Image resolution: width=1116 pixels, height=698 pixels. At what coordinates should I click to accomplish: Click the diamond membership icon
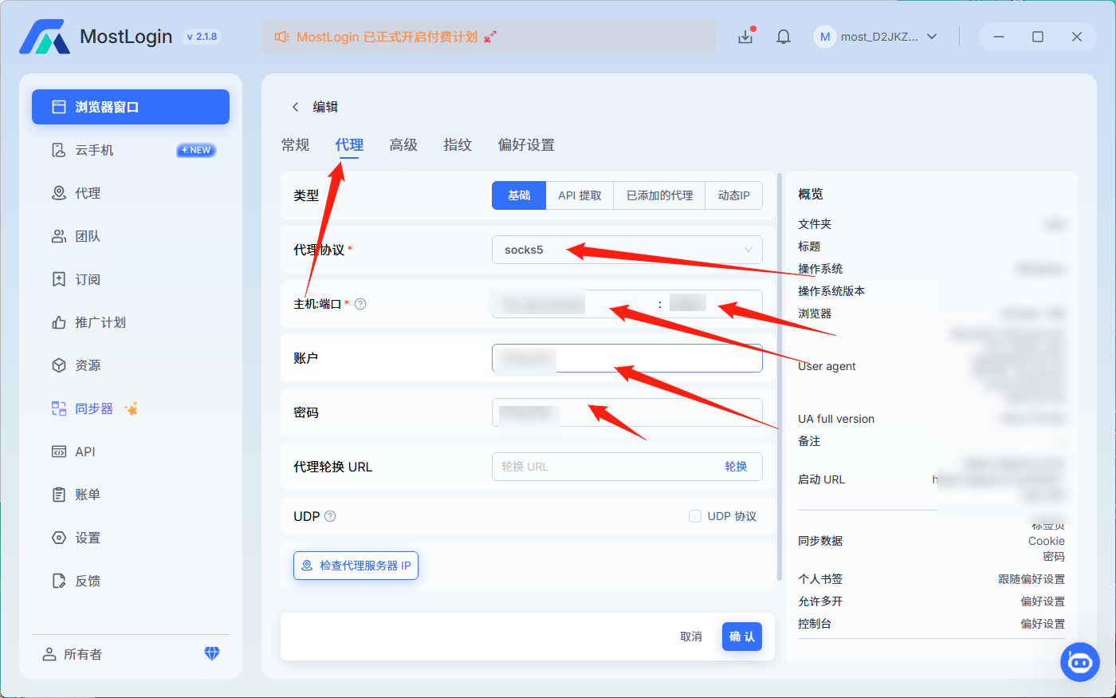pos(212,653)
